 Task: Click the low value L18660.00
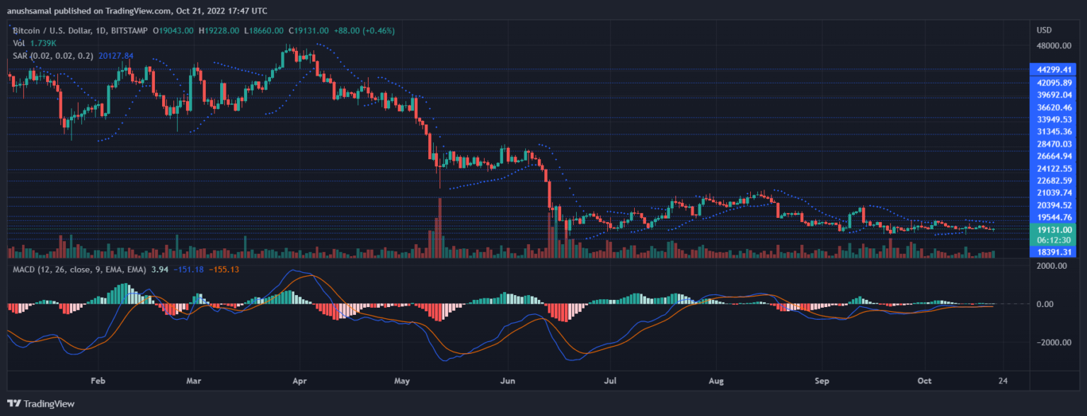point(265,30)
